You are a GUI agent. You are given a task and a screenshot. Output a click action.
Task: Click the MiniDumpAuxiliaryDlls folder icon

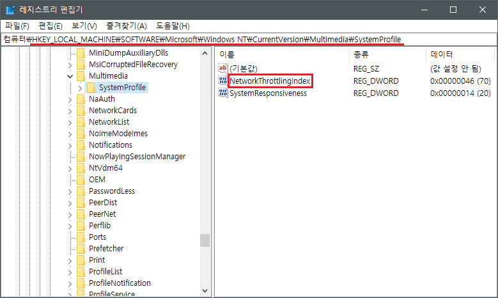[x=81, y=53]
